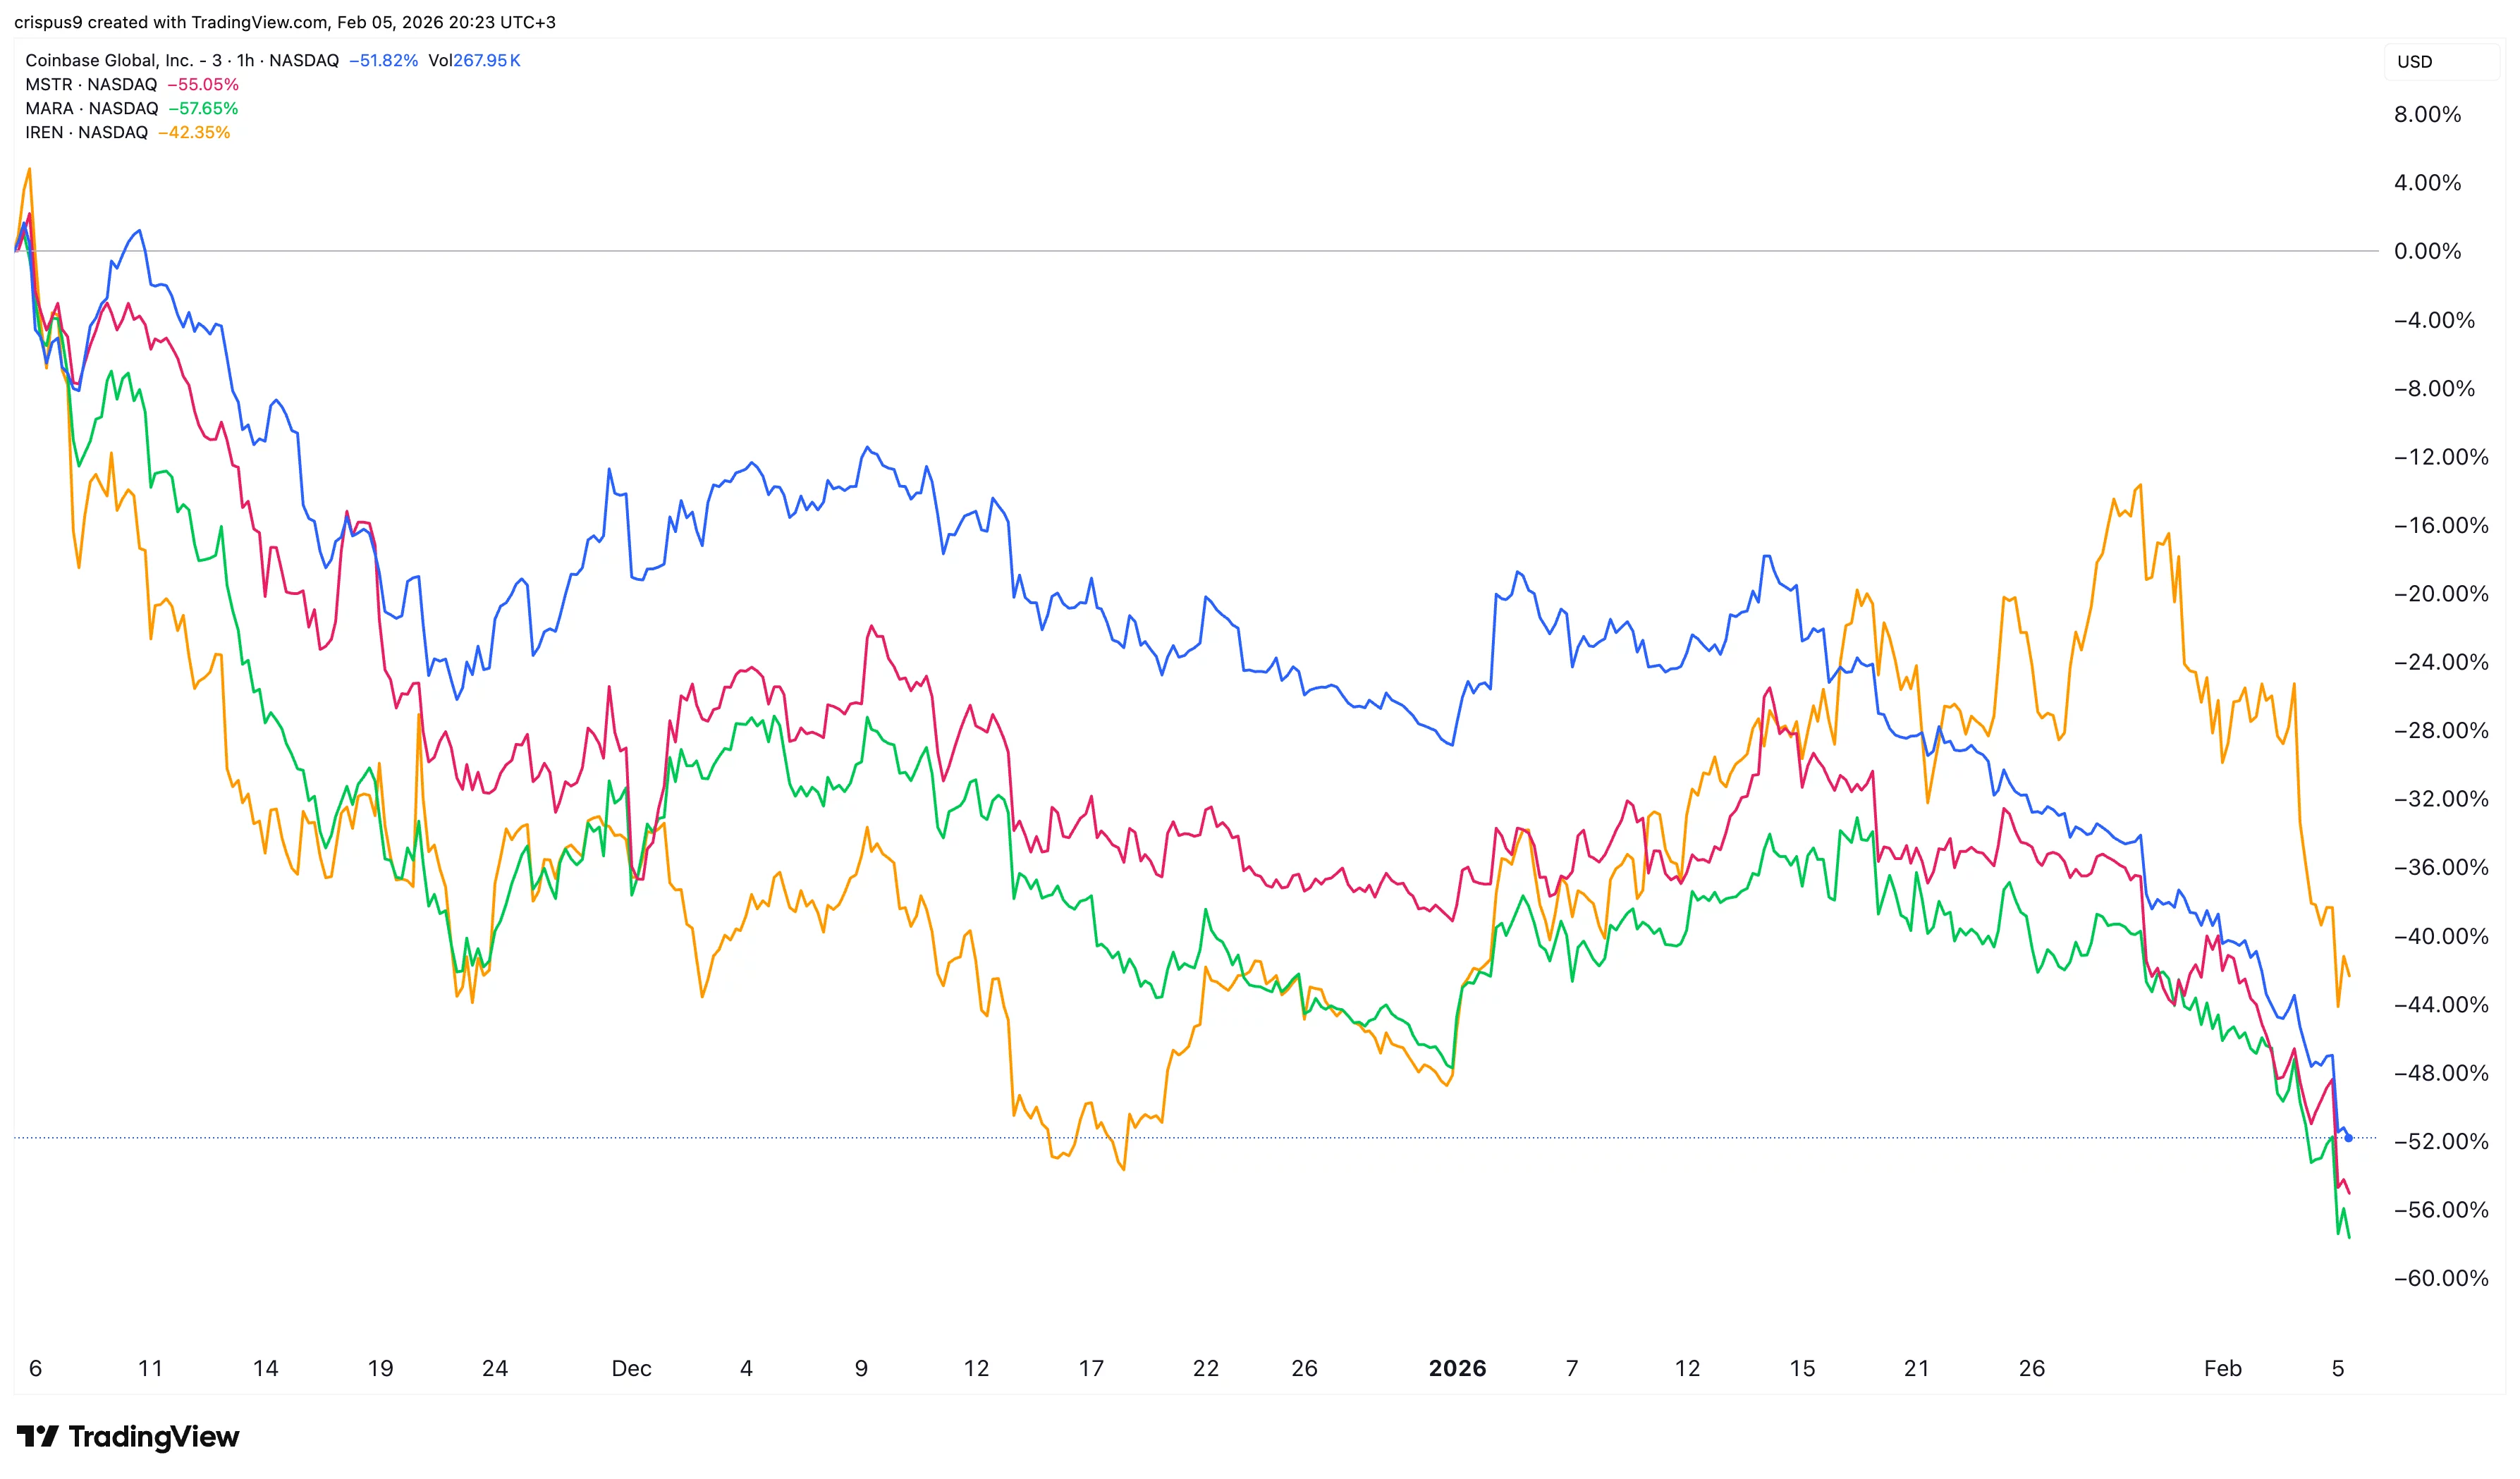Screen dimensions: 2520x1479
Task: Click the TradingView logo icon
Action: [38, 1437]
